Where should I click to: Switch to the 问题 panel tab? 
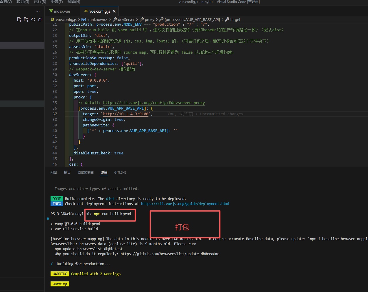pyautogui.click(x=54, y=172)
